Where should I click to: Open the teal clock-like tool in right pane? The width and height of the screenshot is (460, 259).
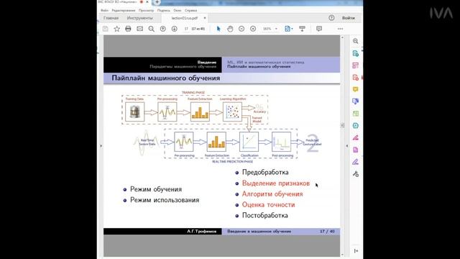(x=356, y=126)
